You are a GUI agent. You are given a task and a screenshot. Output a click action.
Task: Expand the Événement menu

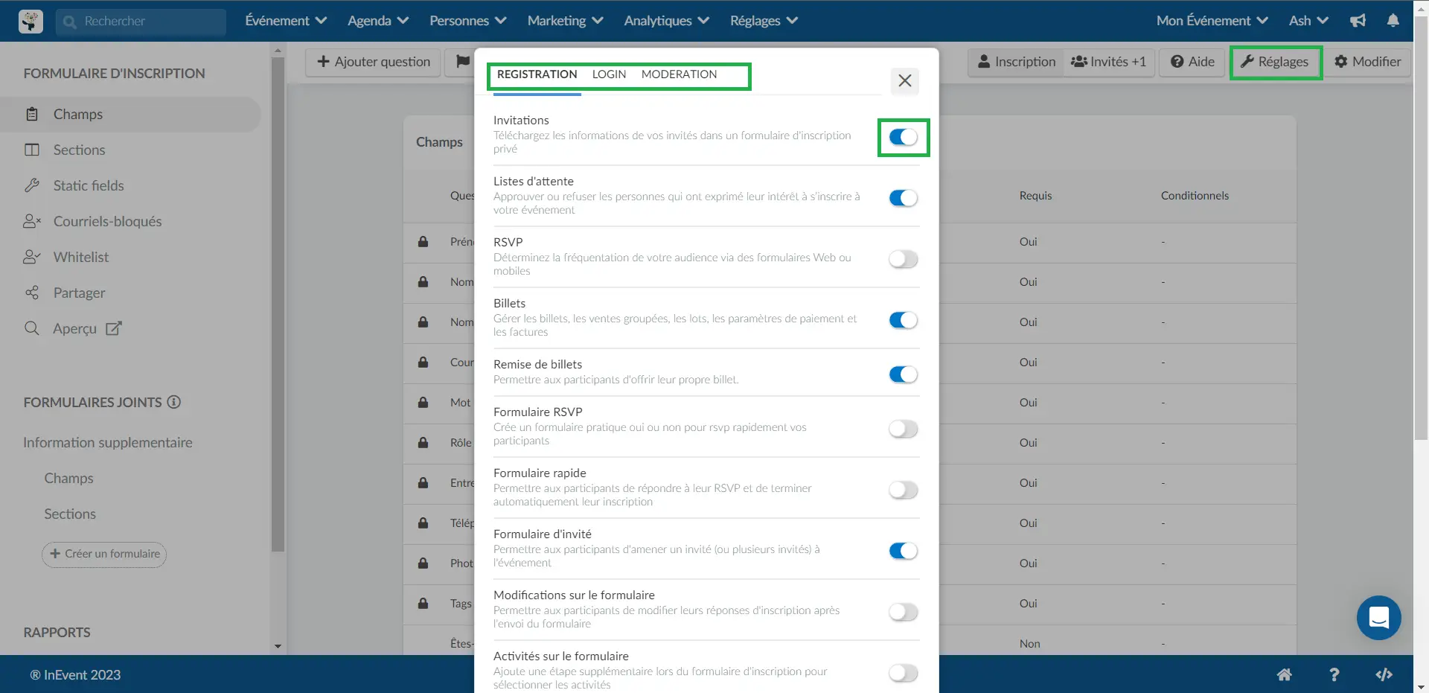286,21
